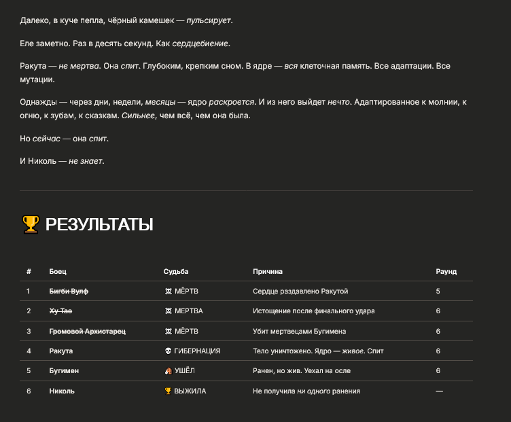Click the Причина column header
511x422 pixels.
[x=268, y=271]
